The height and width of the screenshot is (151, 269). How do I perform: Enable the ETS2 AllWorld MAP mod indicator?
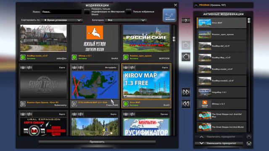coord(74,104)
